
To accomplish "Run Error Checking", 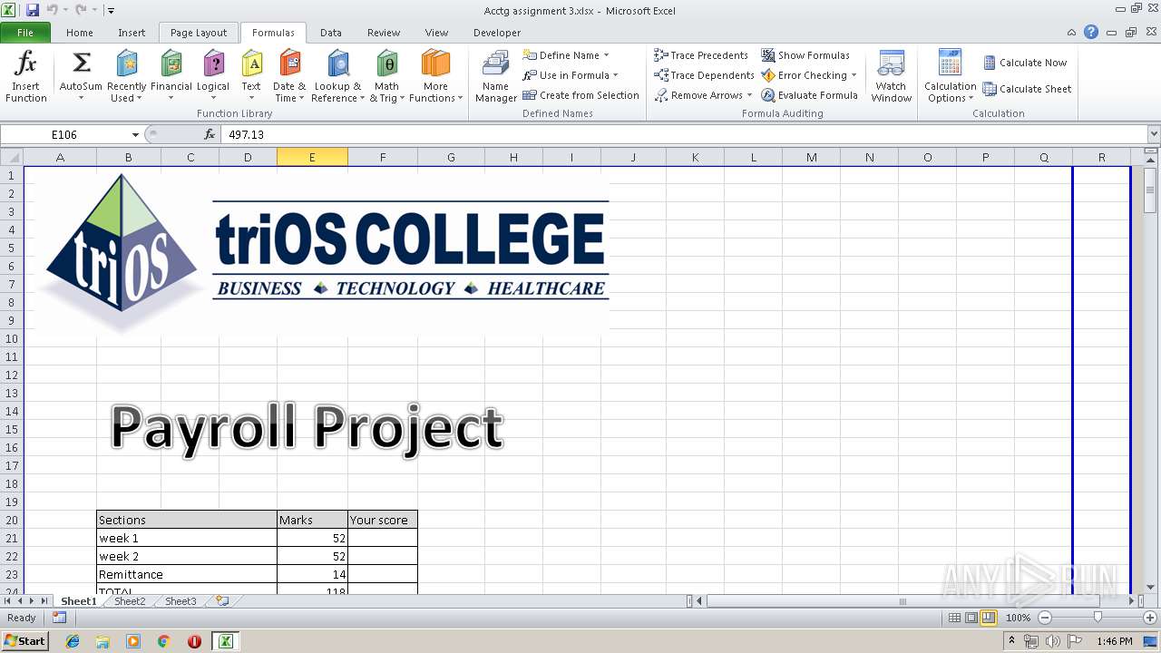I will point(804,75).
